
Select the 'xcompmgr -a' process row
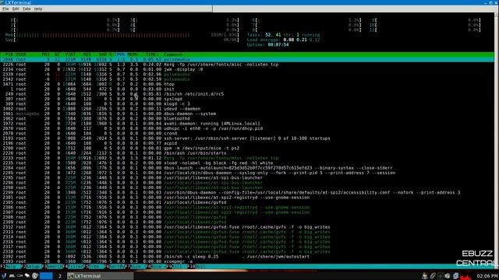[x=247, y=261]
